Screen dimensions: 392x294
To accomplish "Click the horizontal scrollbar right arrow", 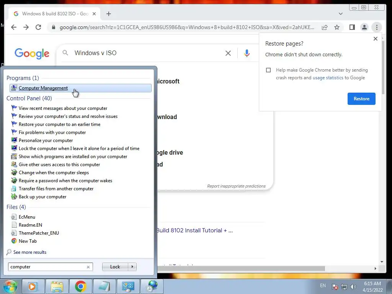I will click(375, 268).
